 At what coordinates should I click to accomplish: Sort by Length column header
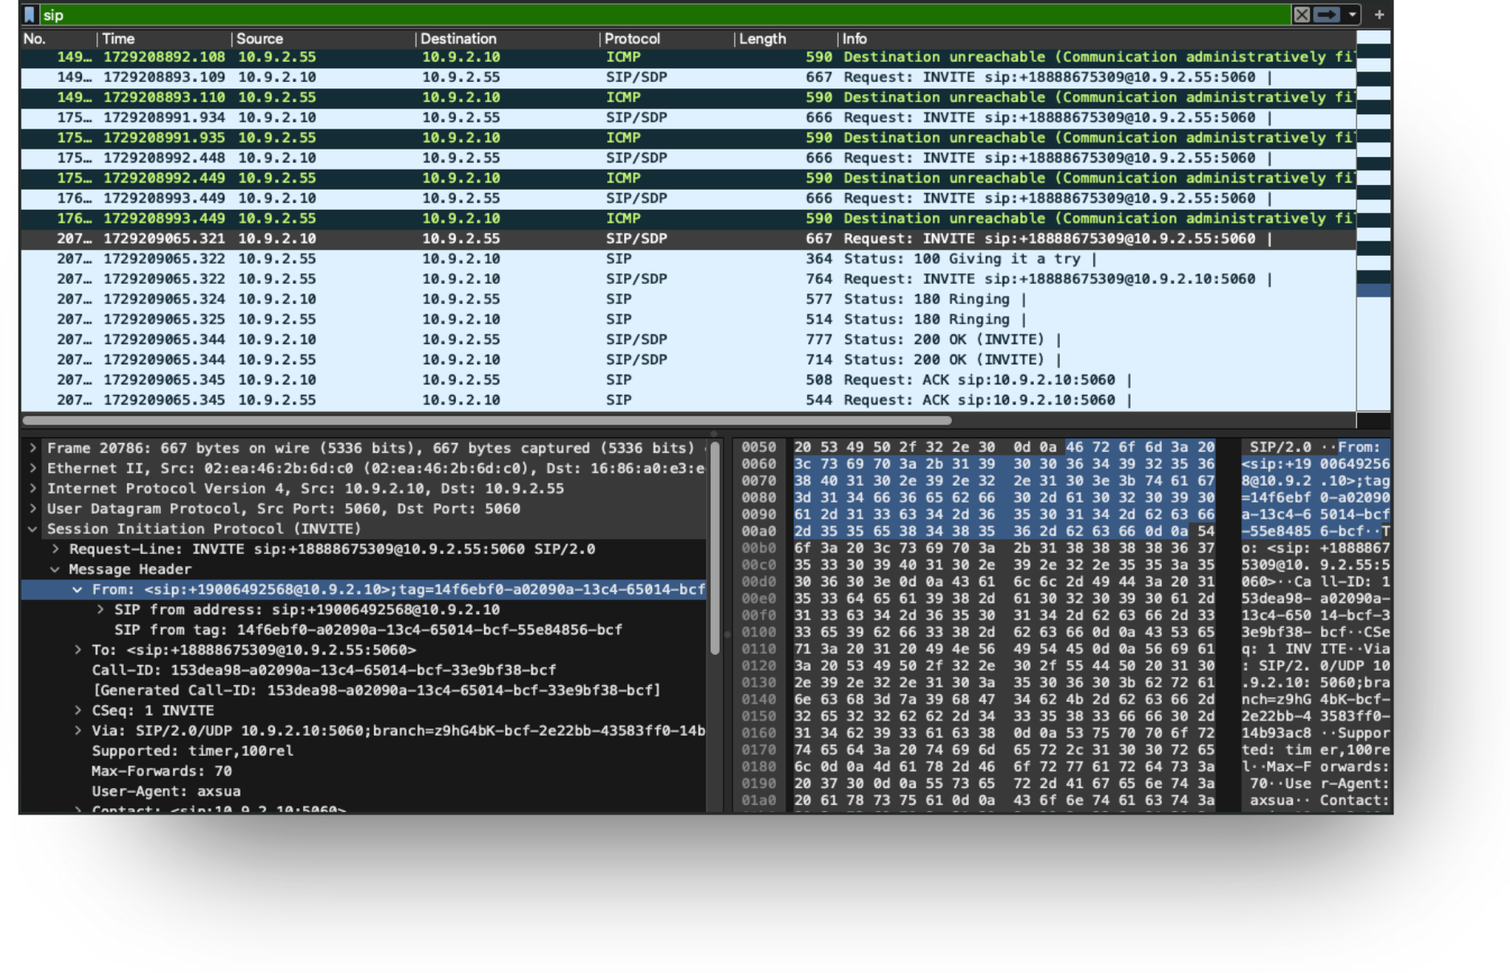point(786,39)
